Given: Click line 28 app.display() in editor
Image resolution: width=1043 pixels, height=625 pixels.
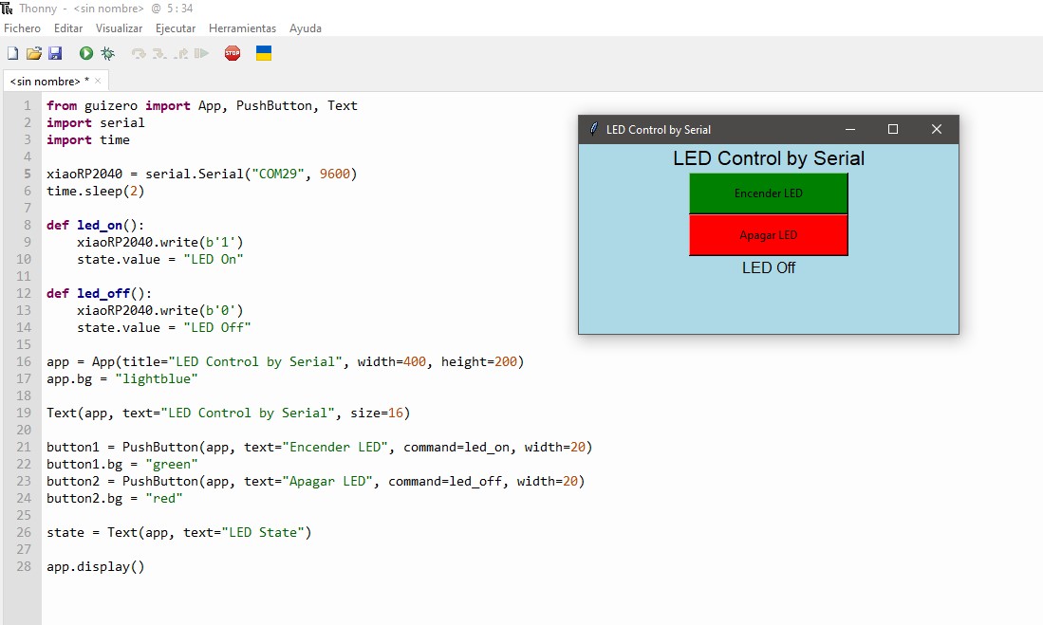Looking at the screenshot, I should [95, 566].
